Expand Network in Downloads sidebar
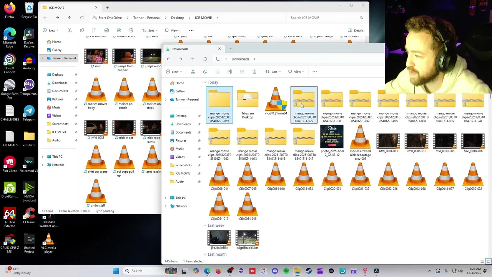Screen dimensions: 492x277 [166, 206]
